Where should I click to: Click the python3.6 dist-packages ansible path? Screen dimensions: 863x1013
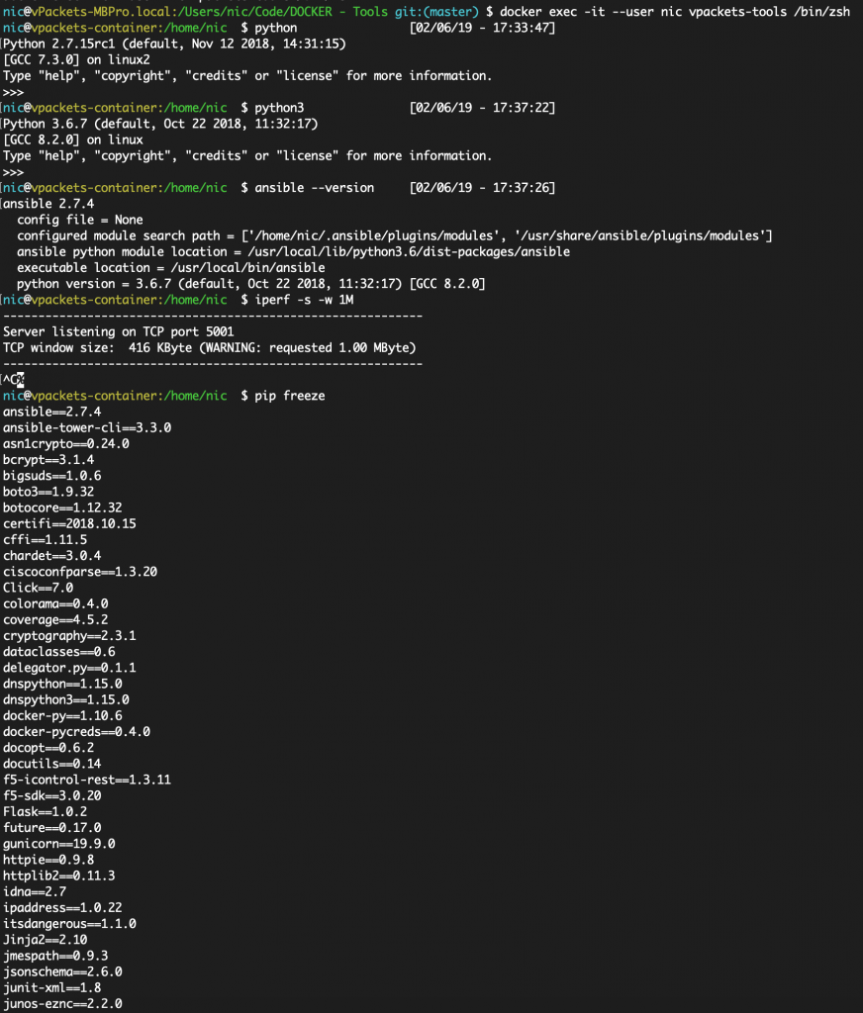[409, 251]
